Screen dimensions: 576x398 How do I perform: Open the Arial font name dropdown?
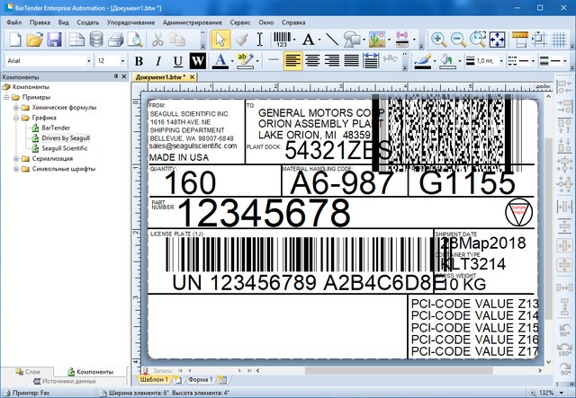[x=88, y=61]
